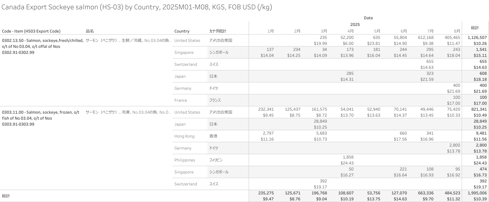Click the 総計 grand total row label
Viewport: 489px width, 202px height.
(6, 196)
